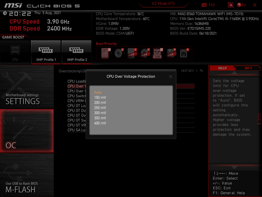Choose Auto in voltage protection list
262x197 pixels.
coord(98,92)
